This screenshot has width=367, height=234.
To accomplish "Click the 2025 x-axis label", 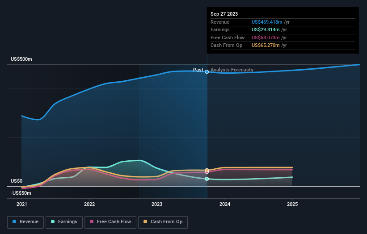I will click(x=292, y=205).
